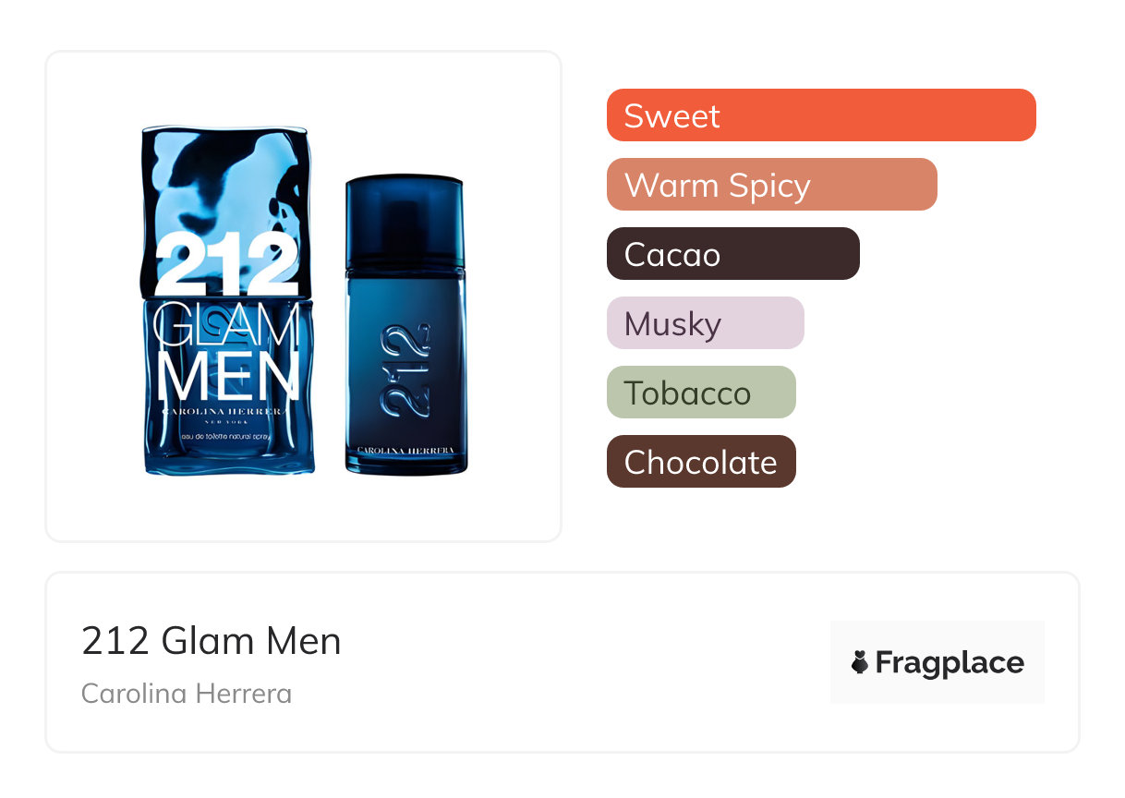Open the 212 Glam Men title link
The height and width of the screenshot is (798, 1125).
[x=212, y=641]
